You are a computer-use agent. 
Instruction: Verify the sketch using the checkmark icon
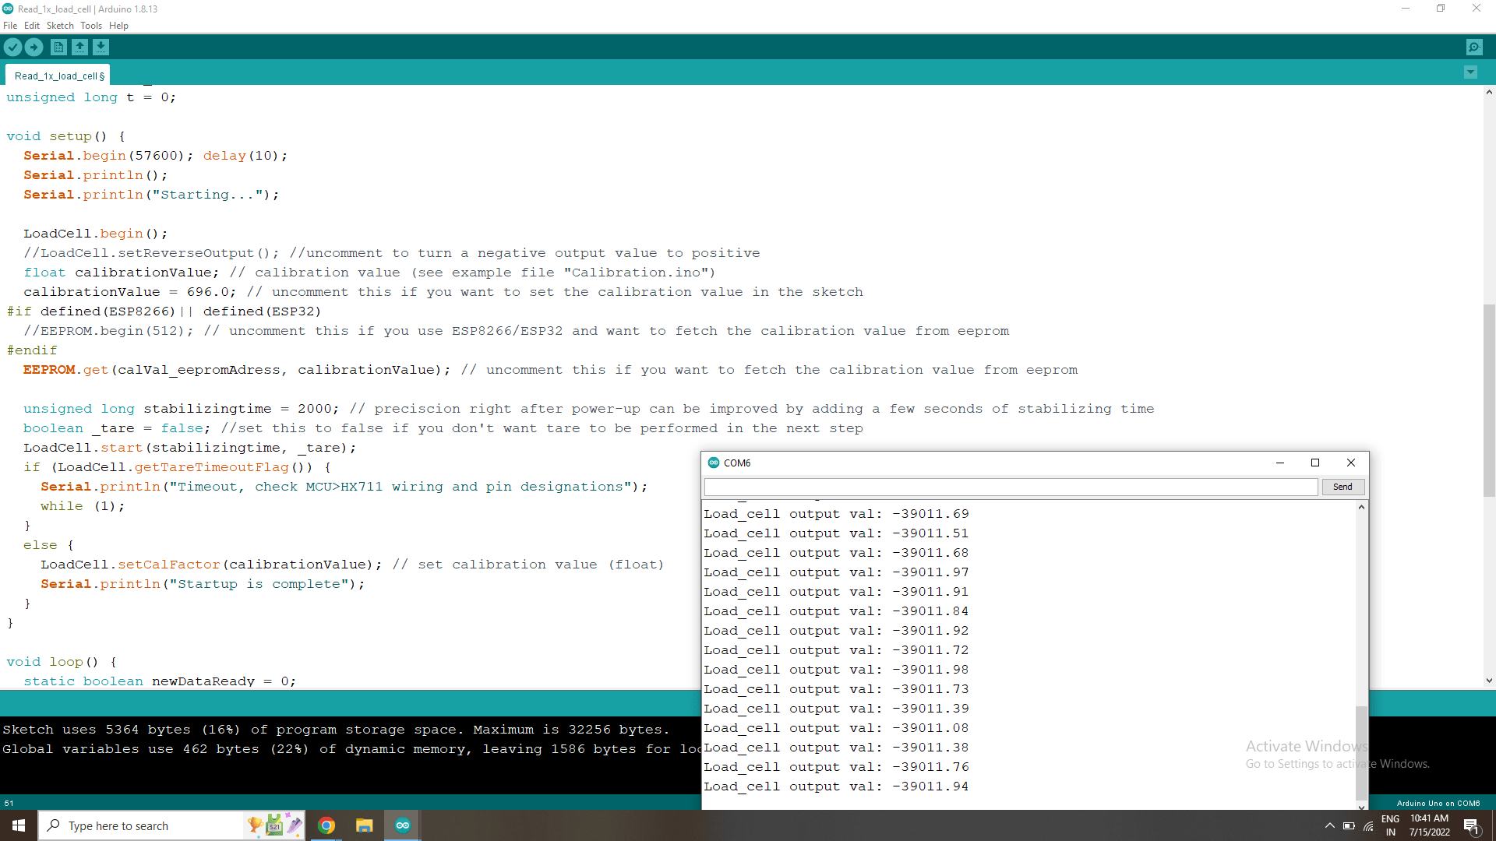click(x=12, y=47)
